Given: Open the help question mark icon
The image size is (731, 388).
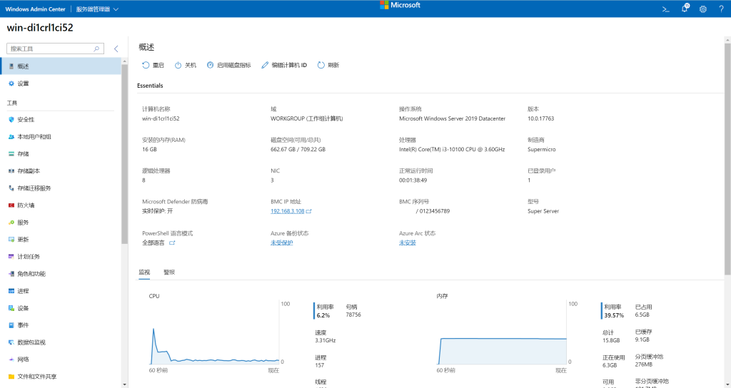Looking at the screenshot, I should (721, 9).
